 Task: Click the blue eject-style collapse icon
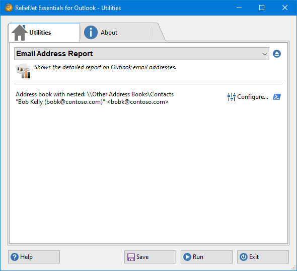coord(277,54)
